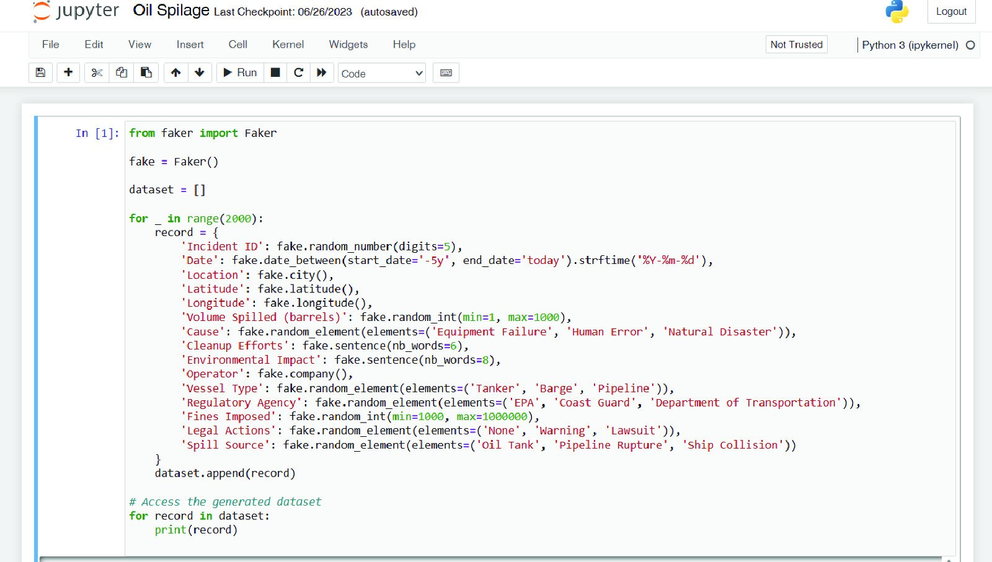
Task: Paste cells below
Action: pos(146,72)
